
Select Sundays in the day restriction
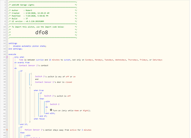point(89,60)
